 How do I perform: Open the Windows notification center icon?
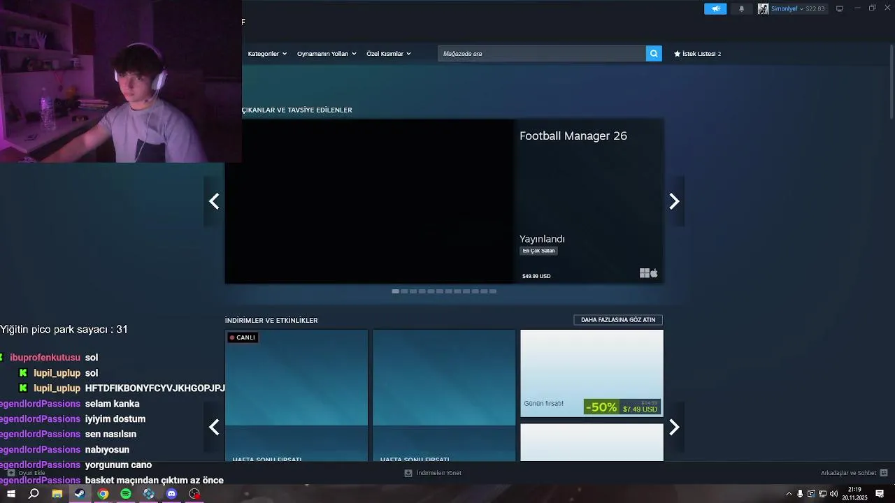[x=880, y=494]
